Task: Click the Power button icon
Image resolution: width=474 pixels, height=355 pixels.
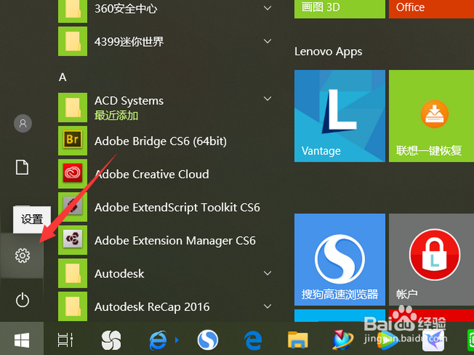Action: point(23,300)
